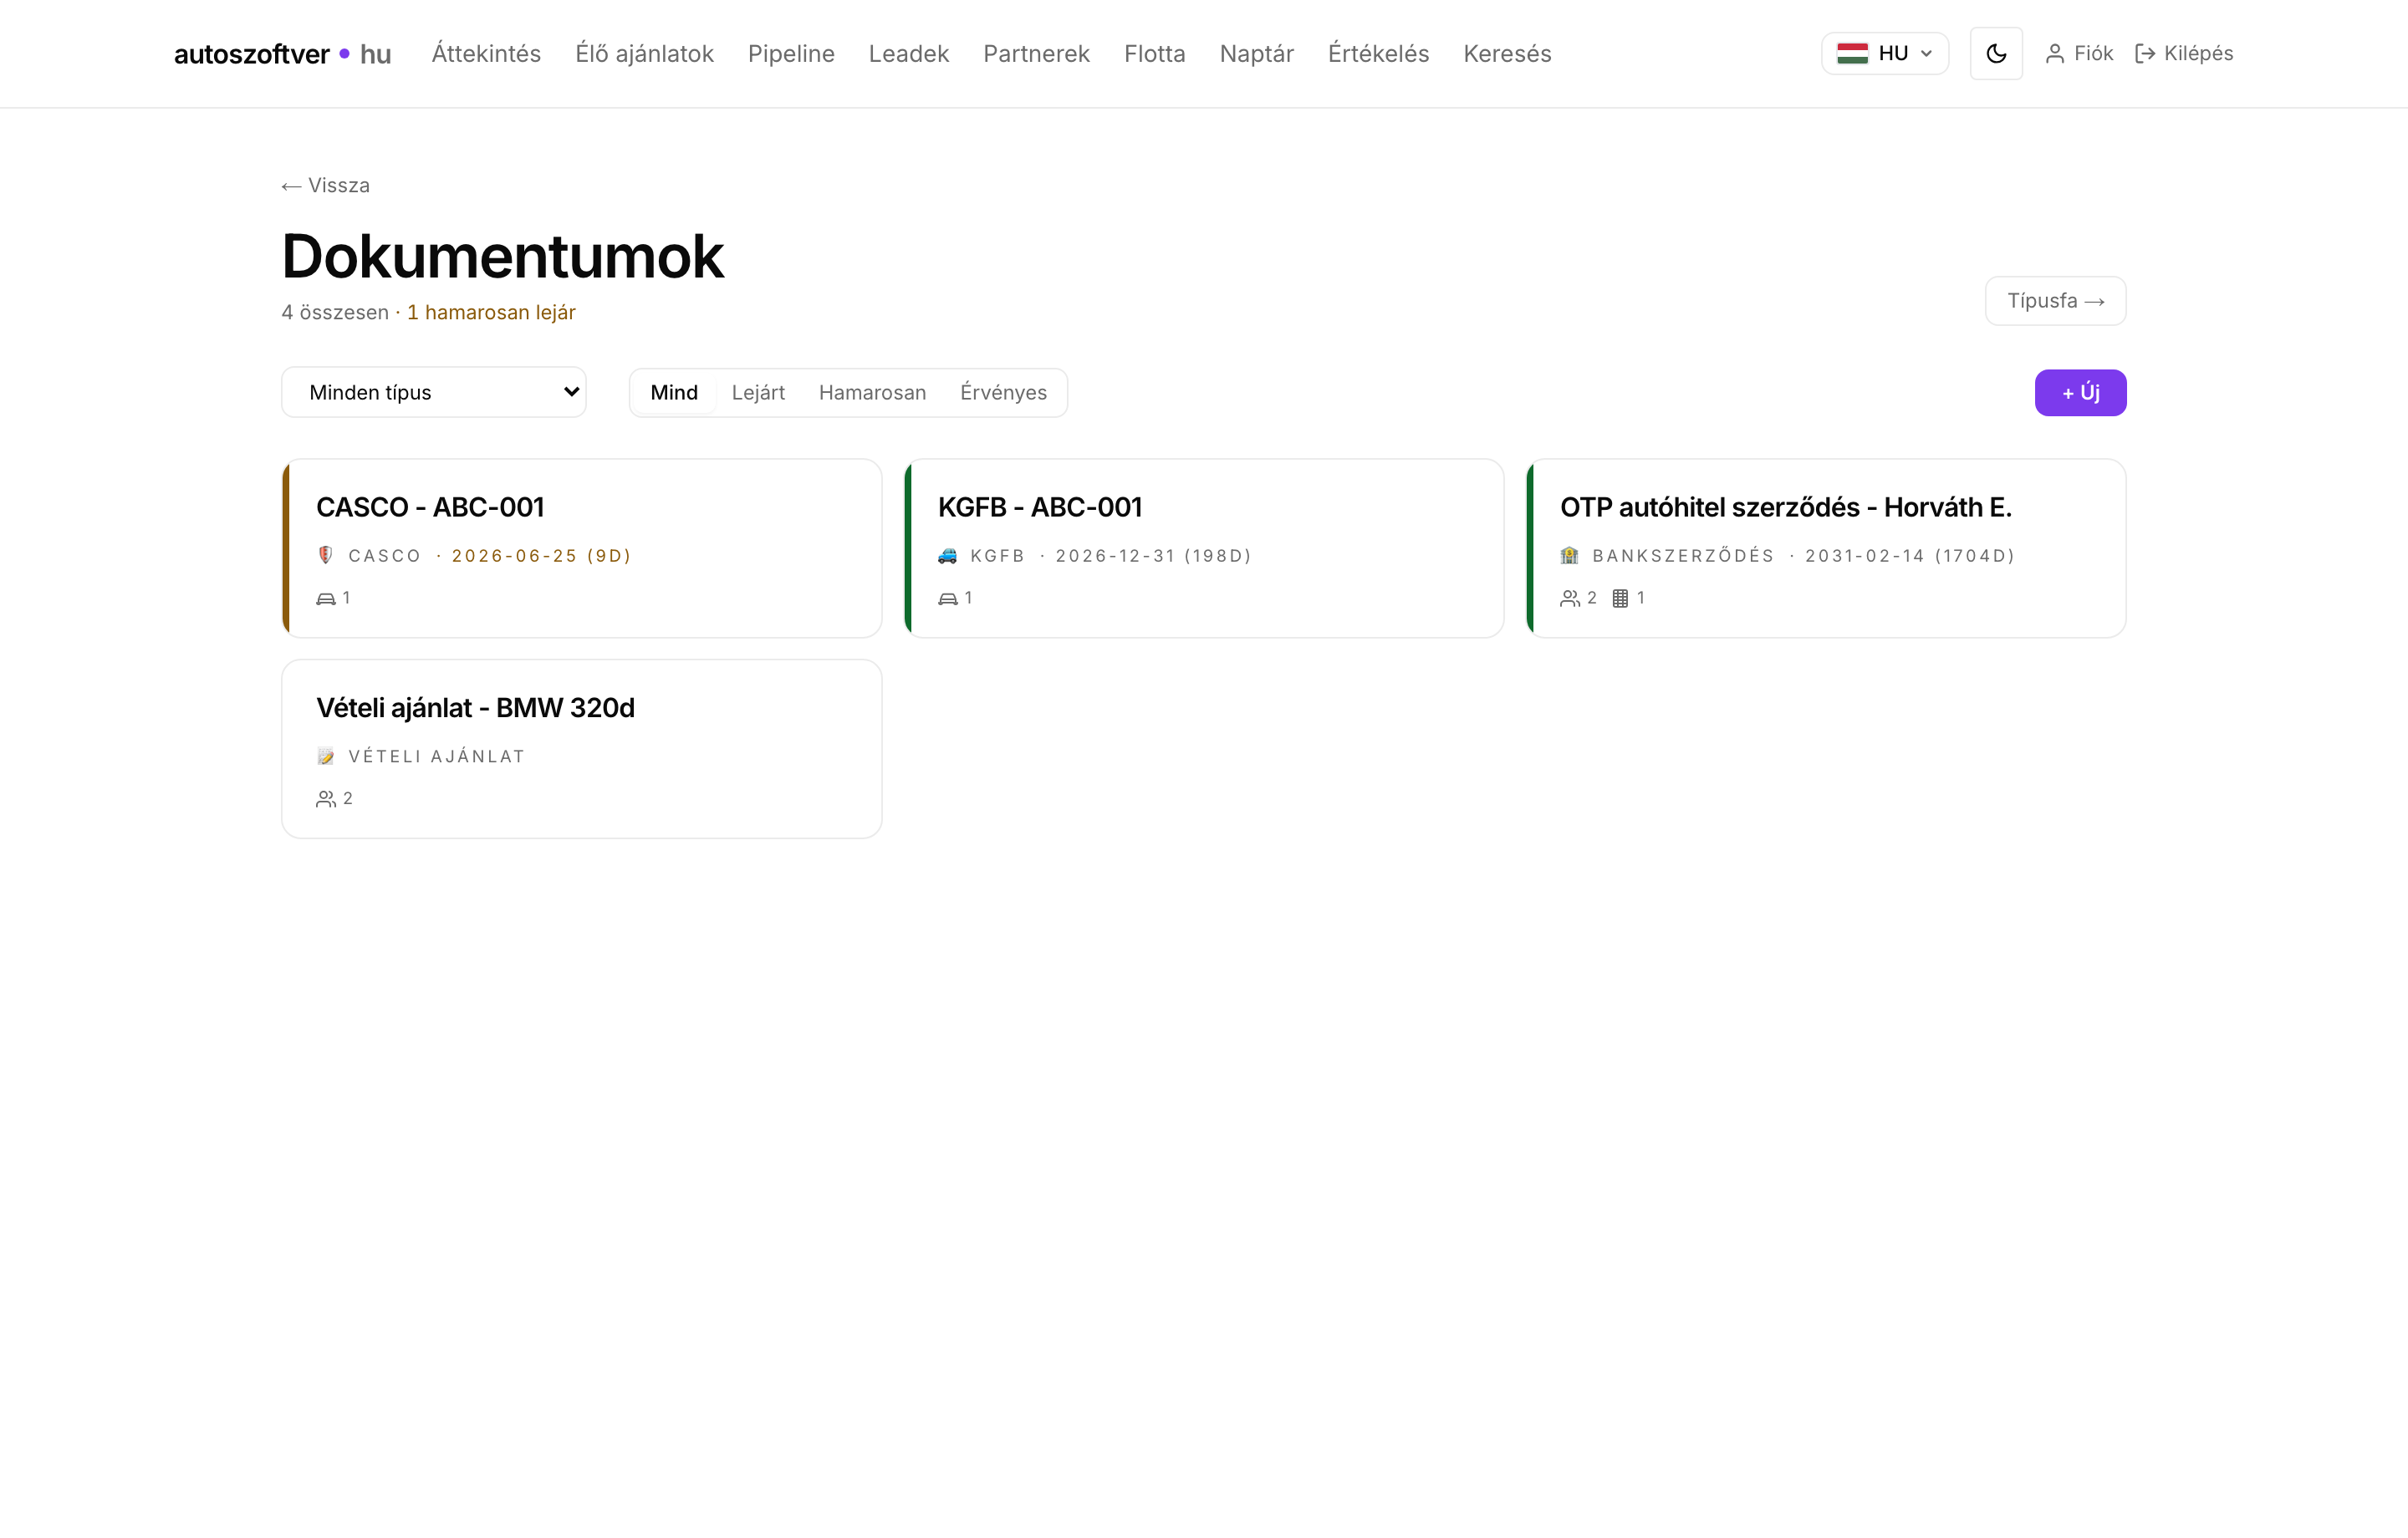Open the Flotta menu item
Image resolution: width=2408 pixels, height=1538 pixels.
pos(1154,53)
